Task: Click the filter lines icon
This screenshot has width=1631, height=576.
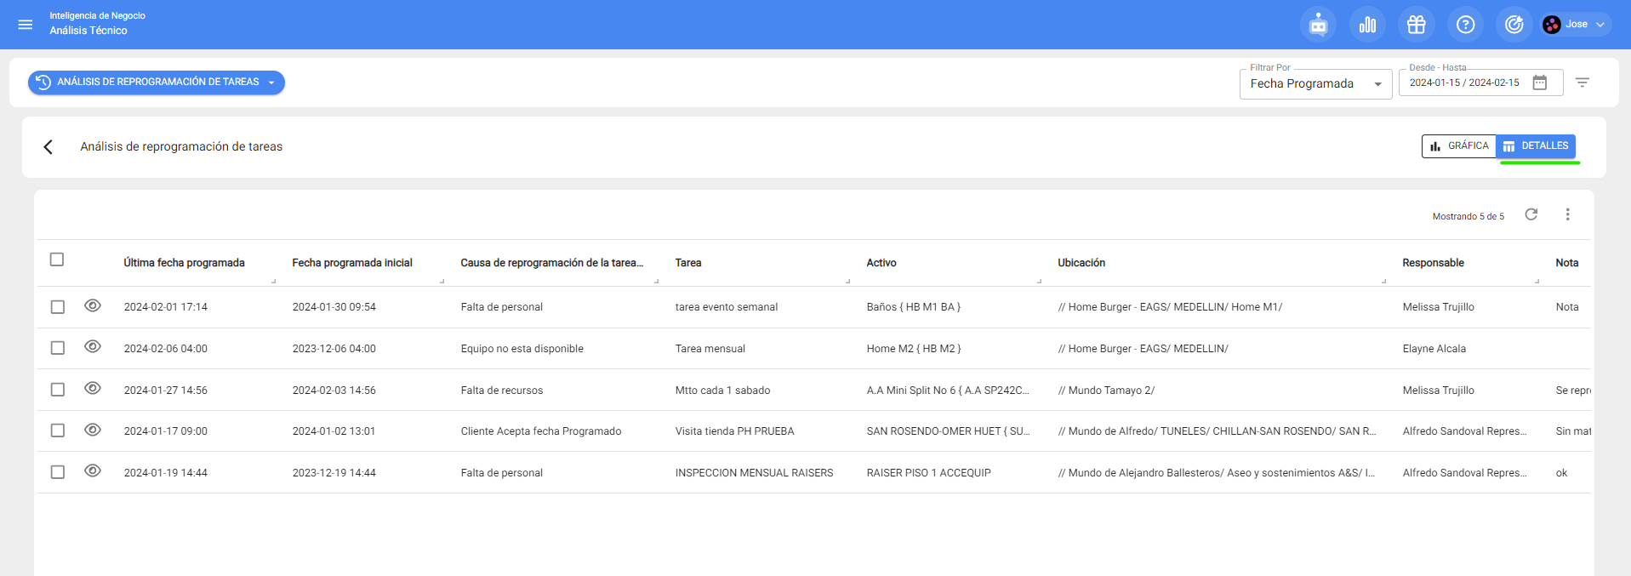Action: coord(1582,83)
